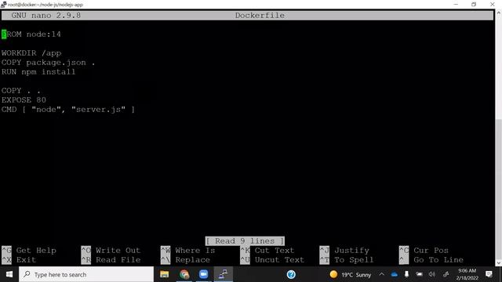The image size is (502, 282).
Task: Click the ^K Cut Text shortcut
Action: 267,251
